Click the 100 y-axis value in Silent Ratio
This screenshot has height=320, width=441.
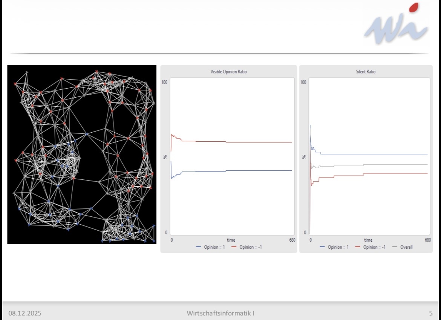click(303, 82)
